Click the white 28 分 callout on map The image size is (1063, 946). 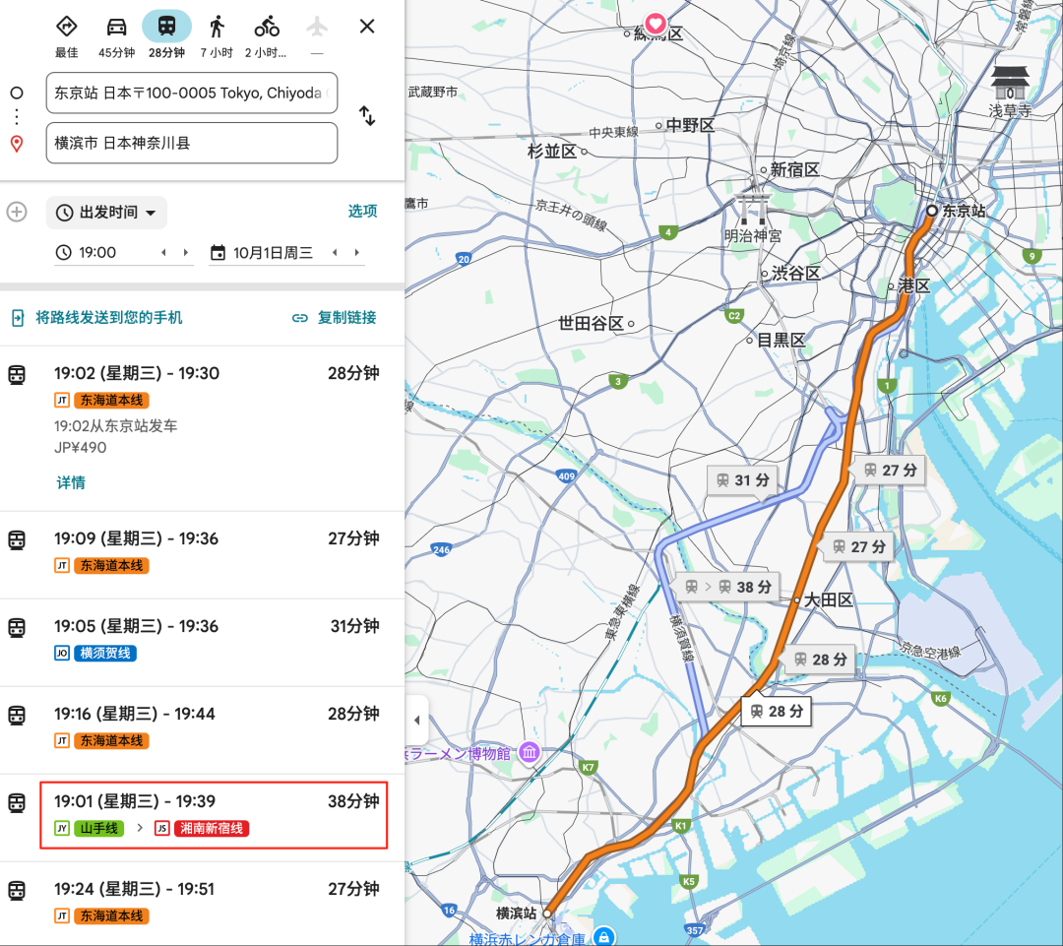(777, 712)
